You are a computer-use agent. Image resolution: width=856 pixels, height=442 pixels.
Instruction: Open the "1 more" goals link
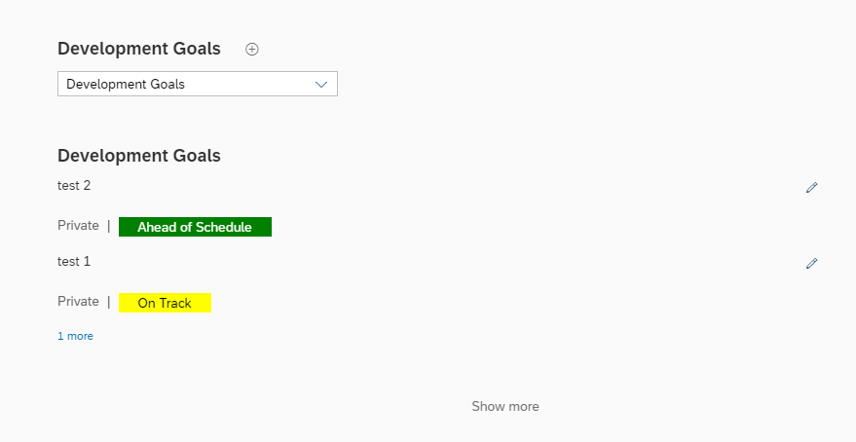75,336
